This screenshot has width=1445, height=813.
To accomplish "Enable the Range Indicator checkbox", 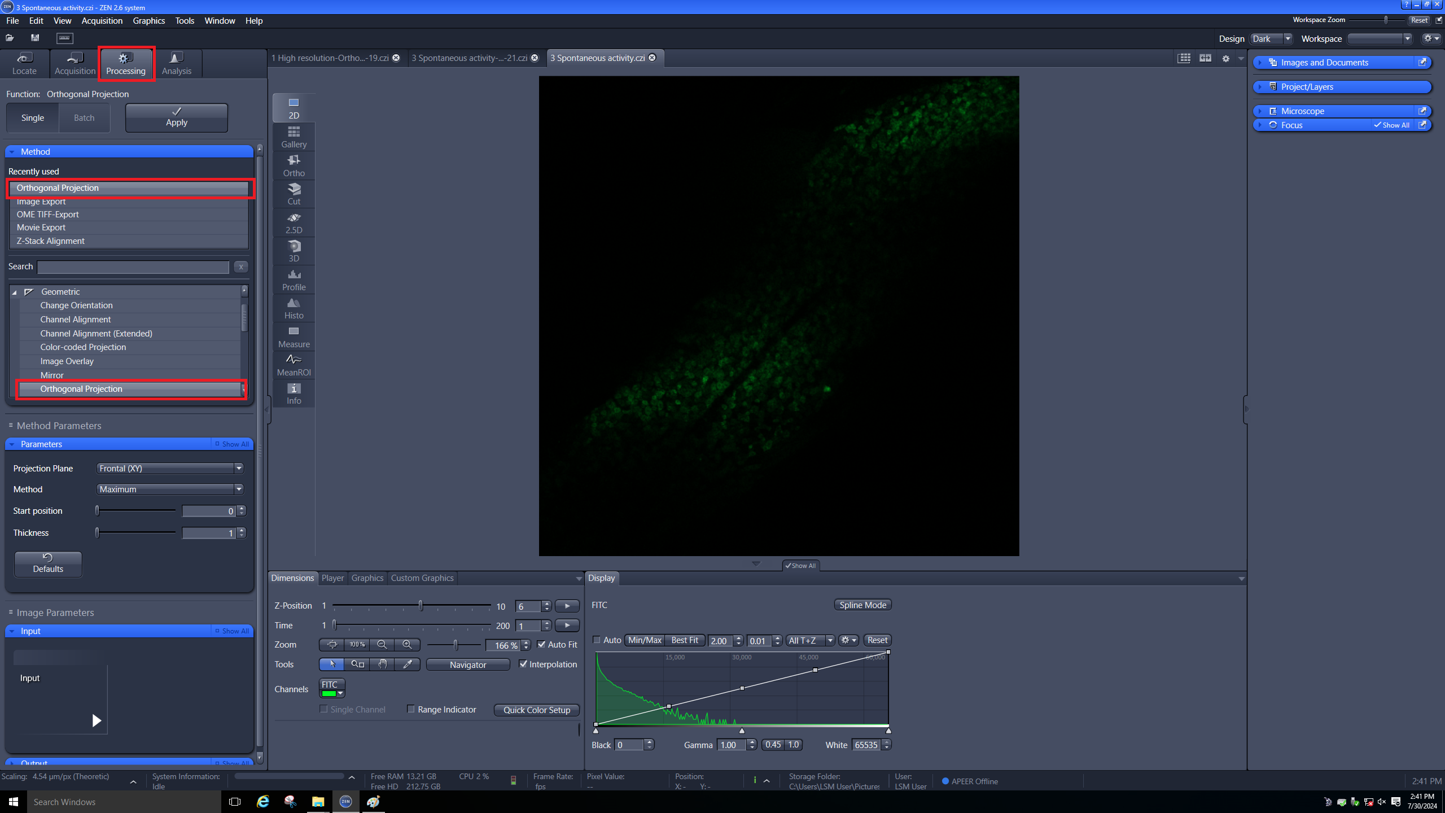I will coord(411,709).
